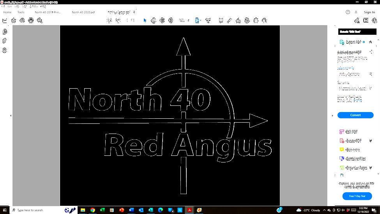Click the Print icon in toolbar

31,20
